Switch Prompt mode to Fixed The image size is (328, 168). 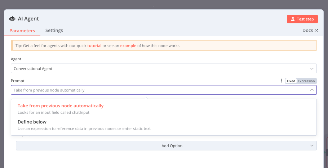[x=291, y=81]
